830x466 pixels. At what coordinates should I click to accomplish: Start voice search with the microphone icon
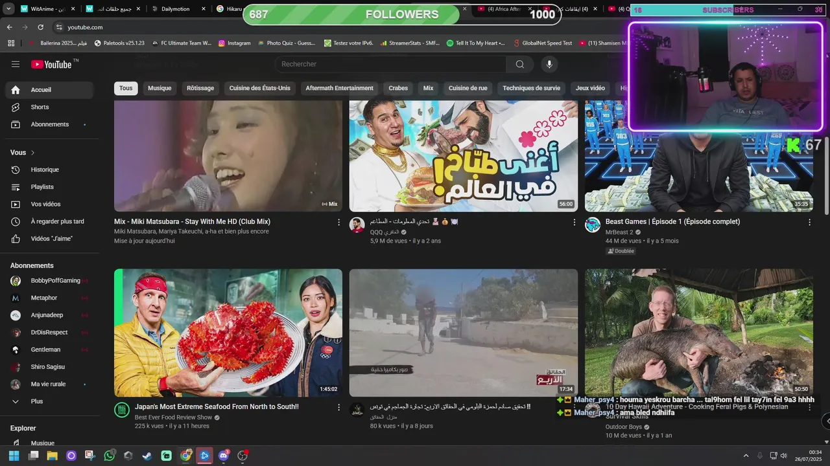pos(549,64)
